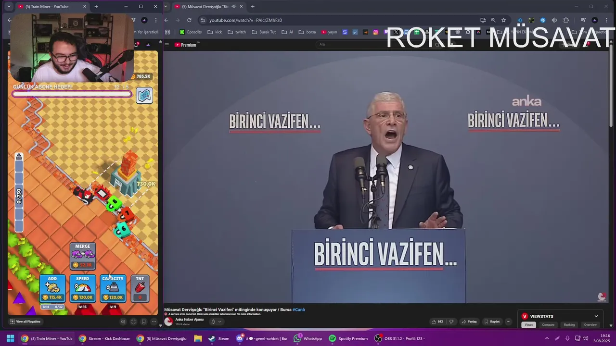Click the #Canlı hashtag link

(299, 310)
